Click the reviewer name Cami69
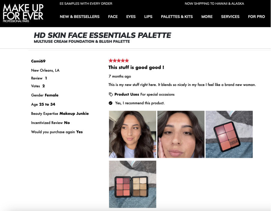 click(x=38, y=61)
